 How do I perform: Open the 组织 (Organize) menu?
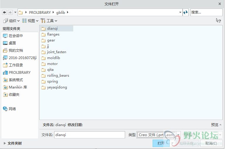click(11, 21)
